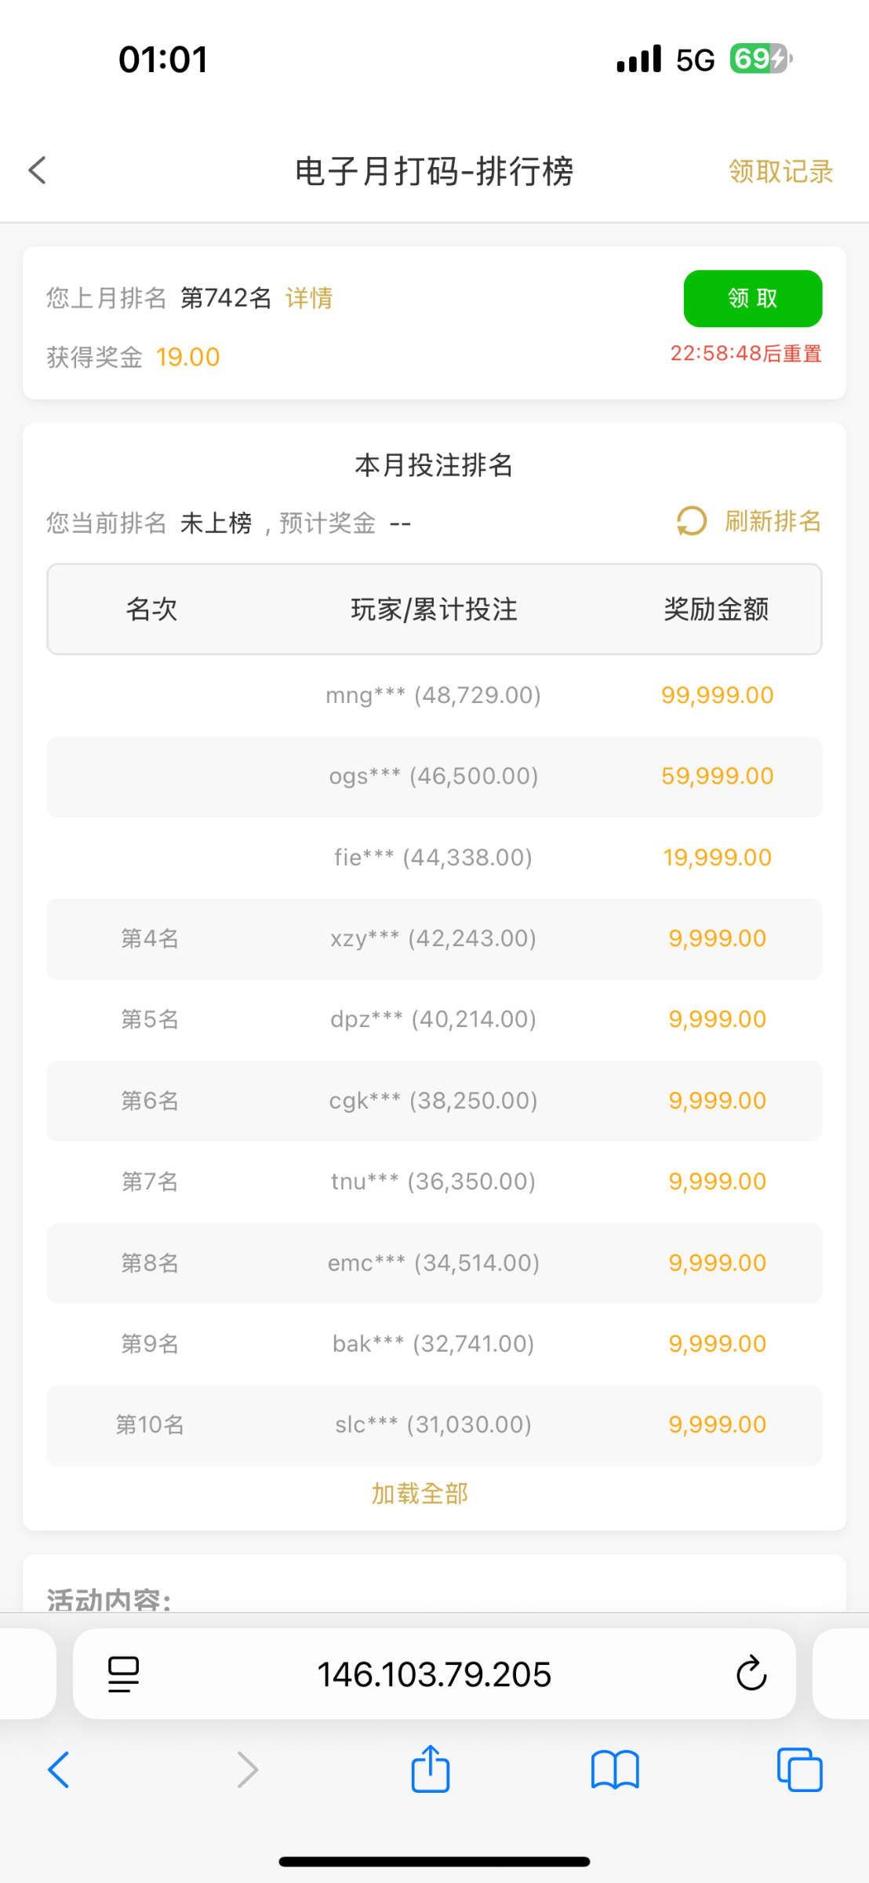
Task: Tap the 第10名 row slc***
Action: (x=434, y=1425)
